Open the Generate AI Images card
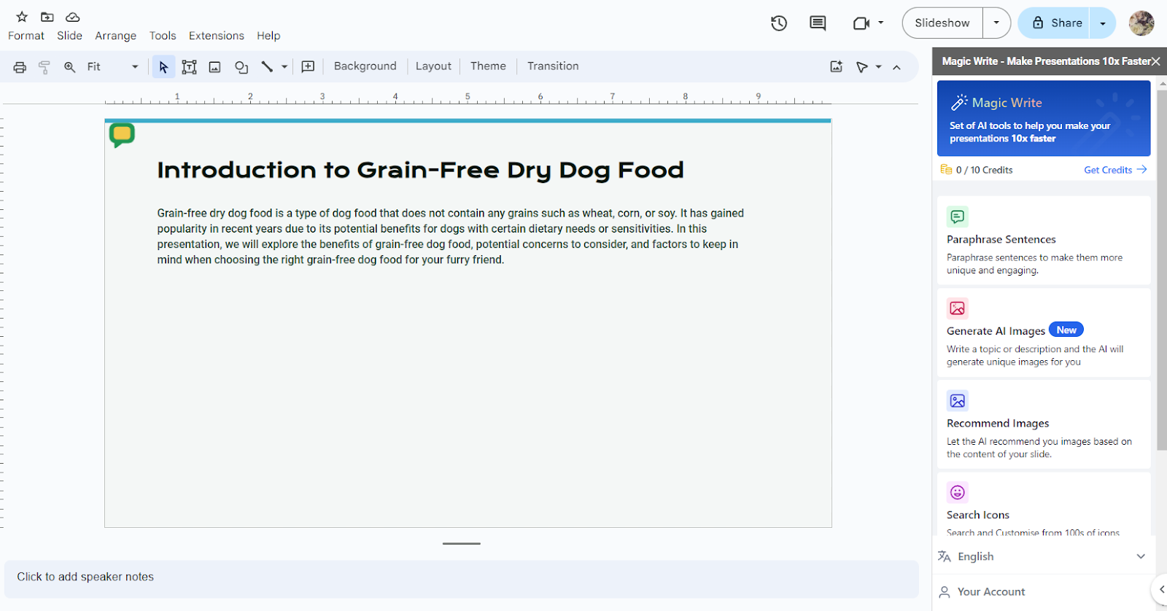The height and width of the screenshot is (611, 1167). coord(1044,332)
